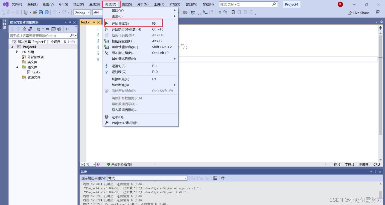Viewport: 385px width, 205px height.
Task: Select 导入数据提示(I) menu item
Action: 141,110
